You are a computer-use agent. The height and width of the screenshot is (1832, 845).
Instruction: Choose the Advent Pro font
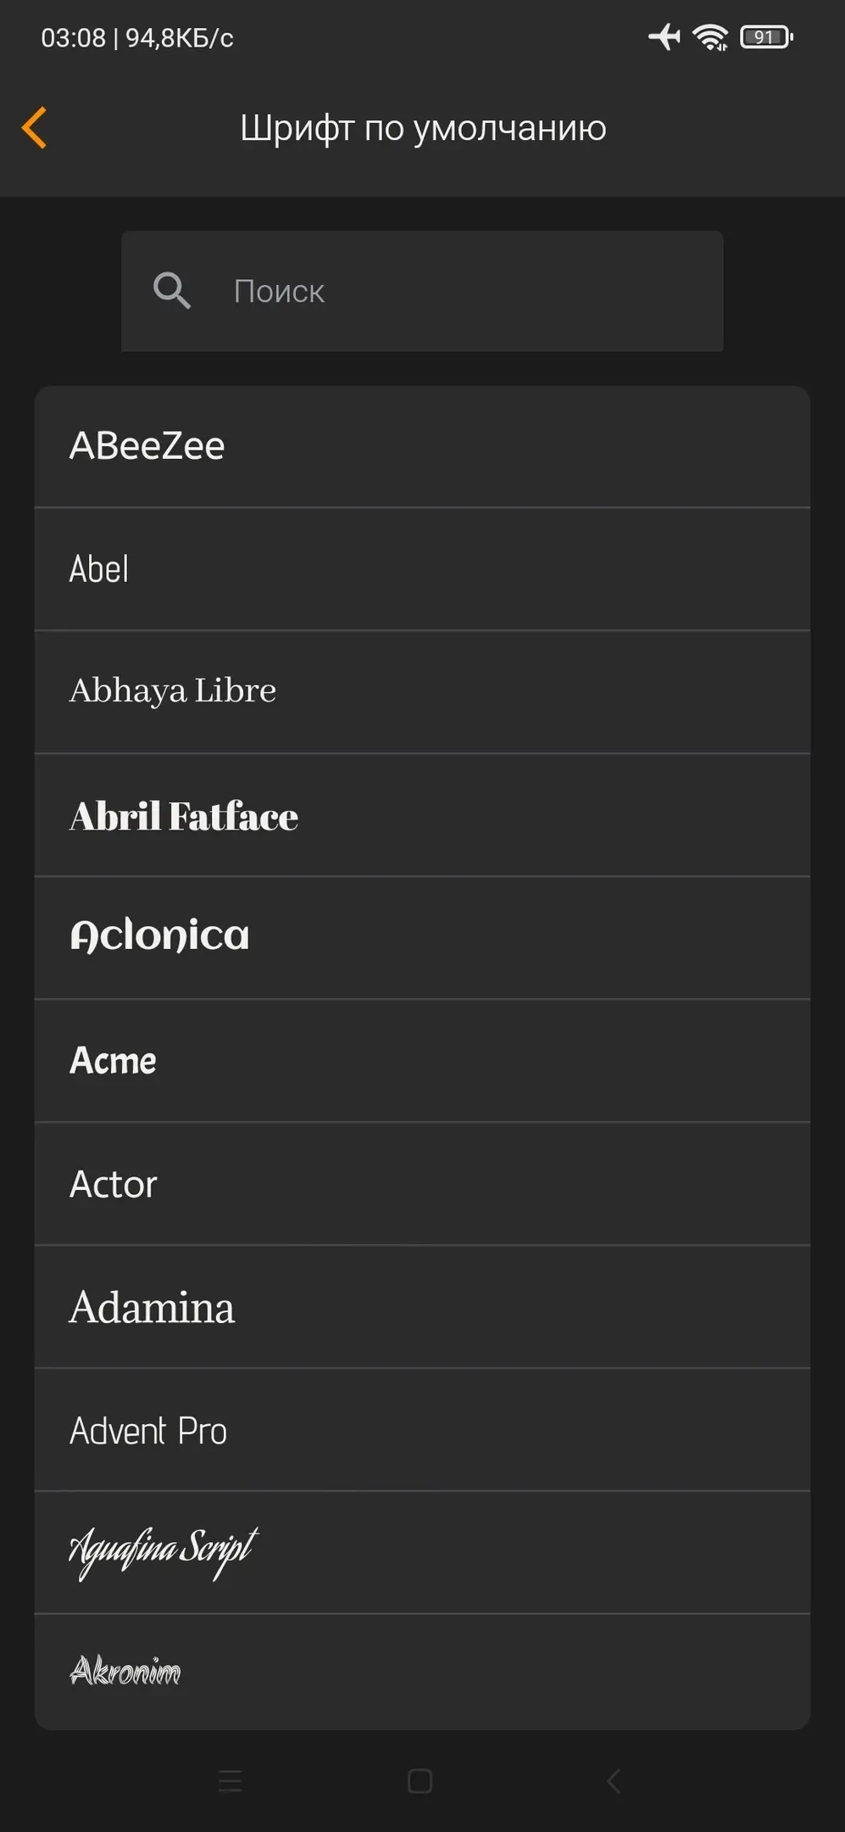pyautogui.click(x=422, y=1430)
